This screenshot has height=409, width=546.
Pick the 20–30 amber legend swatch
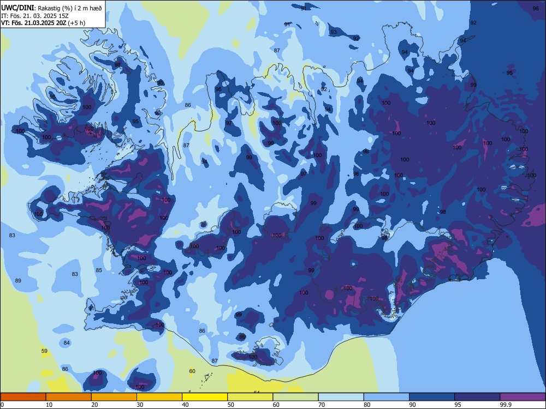pyautogui.click(x=114, y=397)
